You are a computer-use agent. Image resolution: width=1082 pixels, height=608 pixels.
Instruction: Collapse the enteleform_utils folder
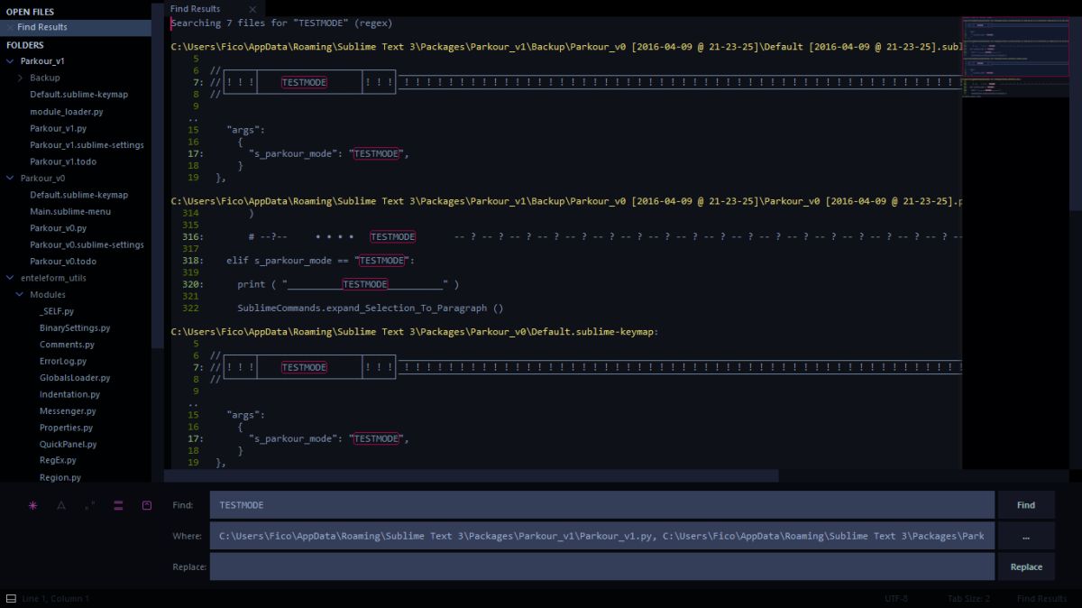(x=11, y=278)
